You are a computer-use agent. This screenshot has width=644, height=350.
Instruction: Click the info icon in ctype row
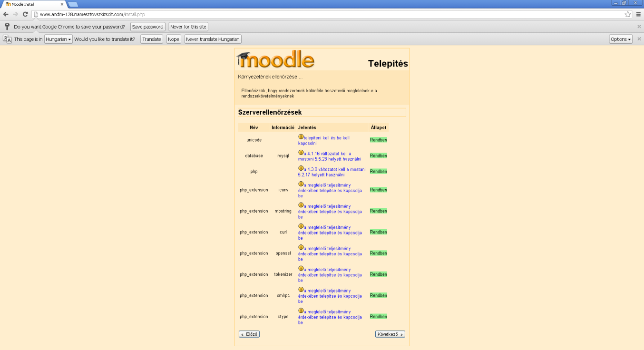(x=301, y=311)
